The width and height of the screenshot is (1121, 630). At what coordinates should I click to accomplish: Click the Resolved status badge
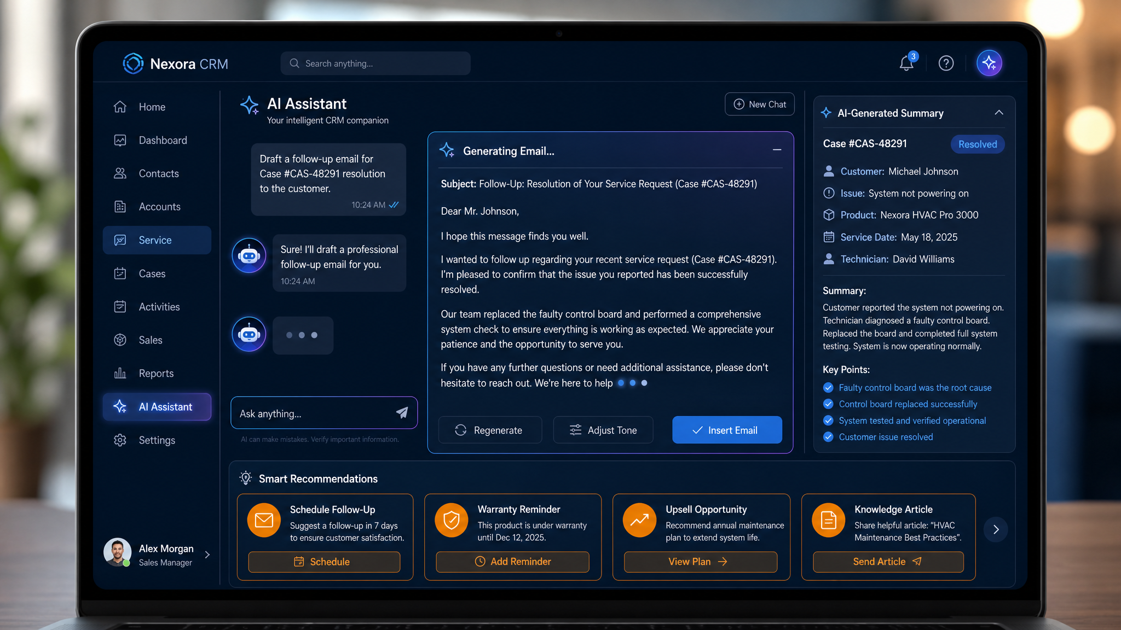coord(978,144)
